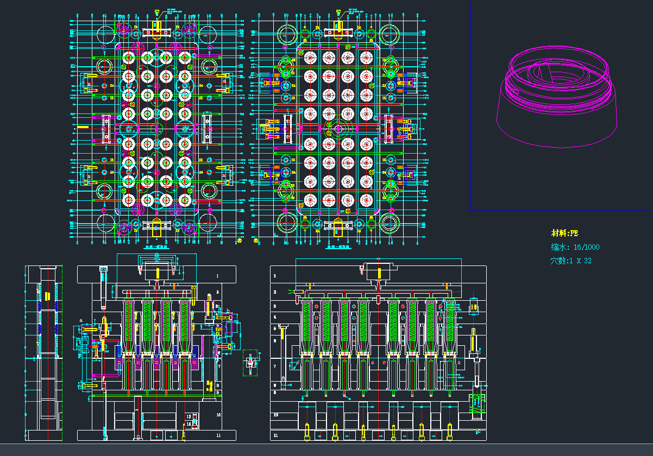Select plate number 7 in the right section view

[x=275, y=366]
